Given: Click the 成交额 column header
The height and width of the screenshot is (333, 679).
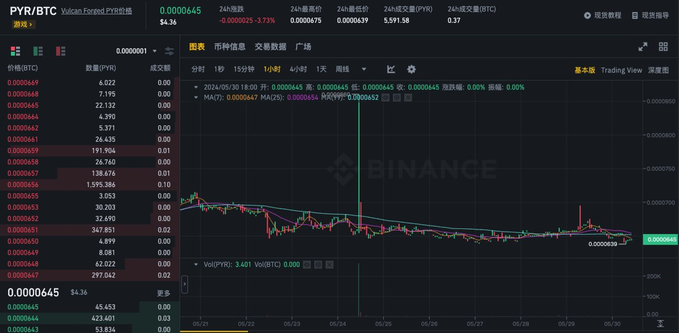Looking at the screenshot, I should tap(160, 68).
